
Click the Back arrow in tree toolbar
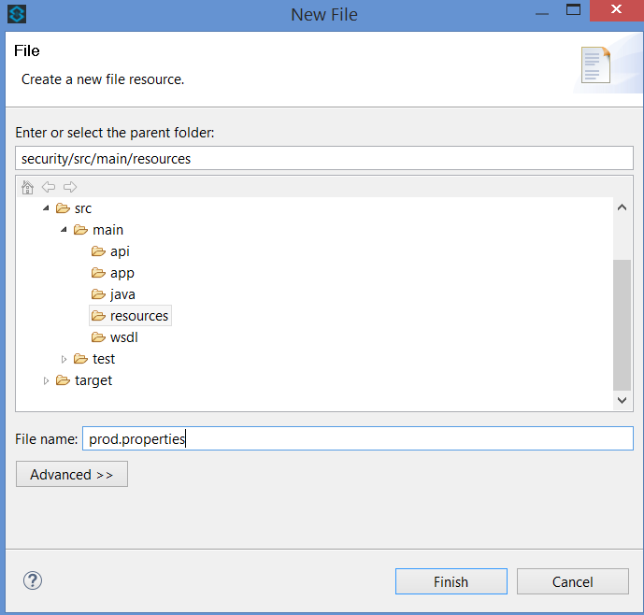click(x=49, y=187)
